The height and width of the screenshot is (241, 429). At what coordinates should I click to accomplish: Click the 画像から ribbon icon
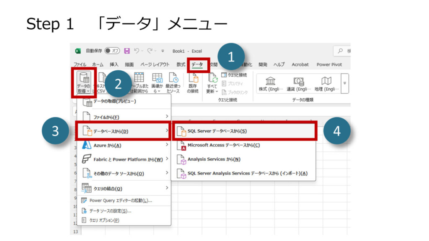157,83
